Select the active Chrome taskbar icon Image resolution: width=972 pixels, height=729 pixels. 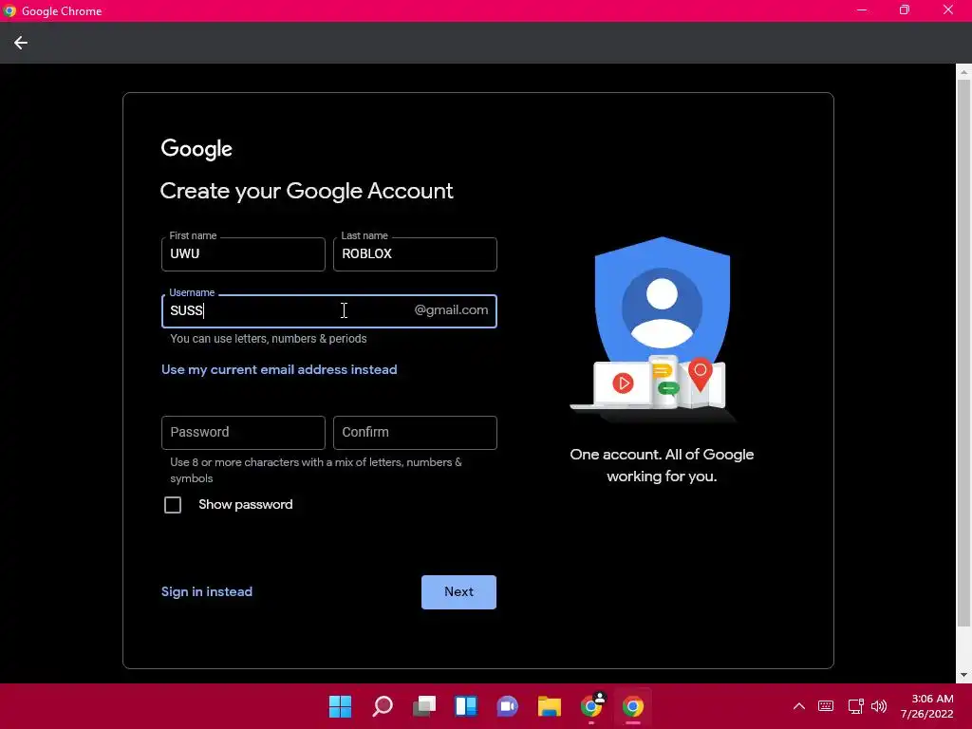633,706
